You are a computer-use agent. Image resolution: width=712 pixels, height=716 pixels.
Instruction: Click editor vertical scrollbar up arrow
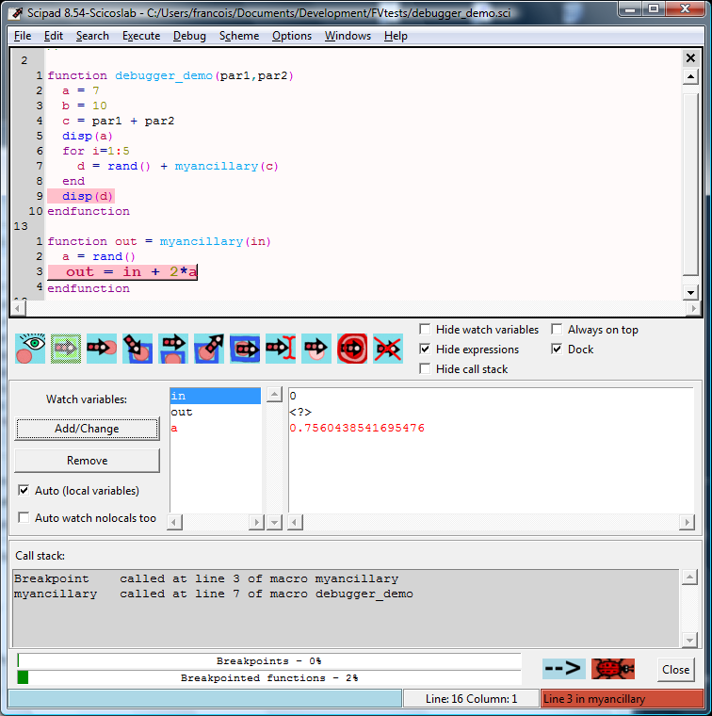click(x=690, y=76)
